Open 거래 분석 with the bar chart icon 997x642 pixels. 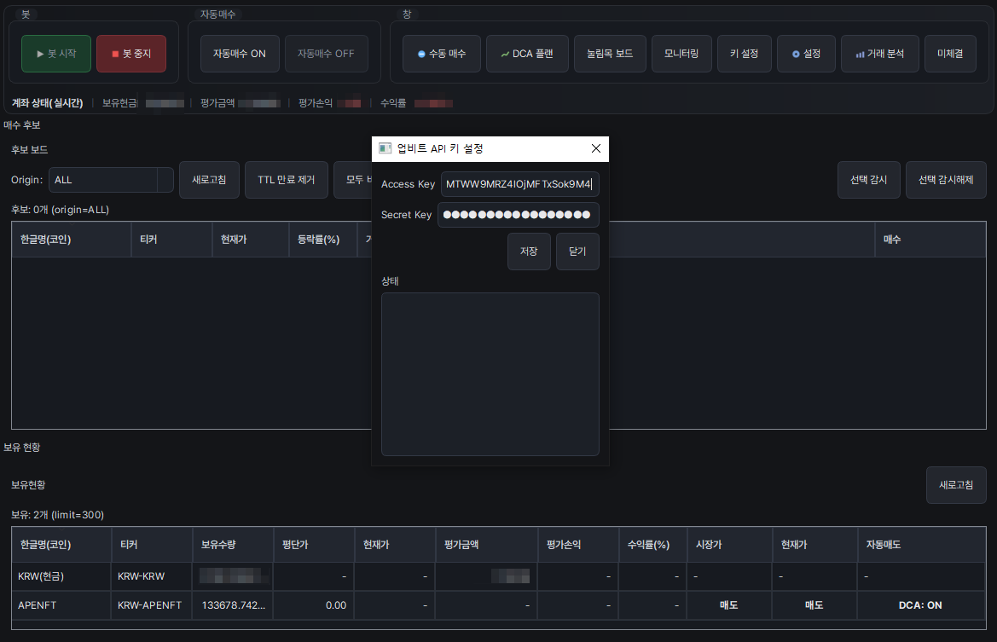pos(879,53)
